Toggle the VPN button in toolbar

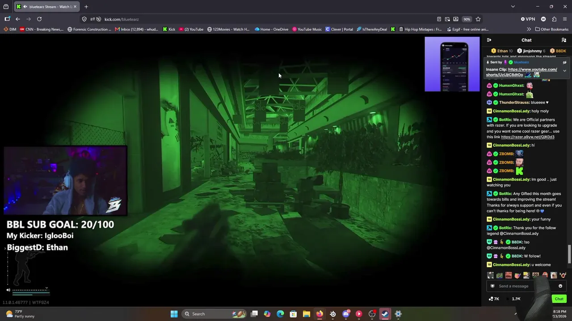[x=528, y=19]
